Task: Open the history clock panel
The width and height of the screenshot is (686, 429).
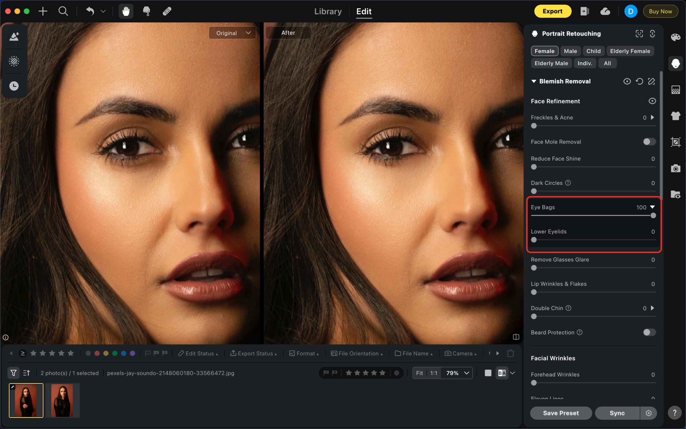Action: click(14, 86)
